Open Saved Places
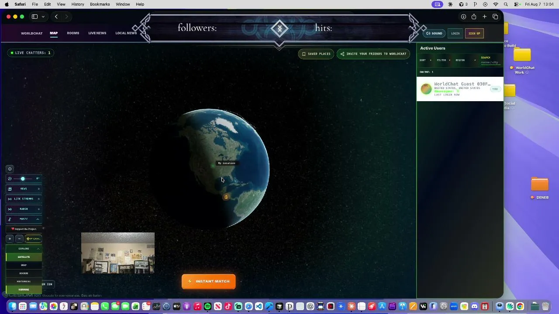559x314 pixels. (x=316, y=54)
